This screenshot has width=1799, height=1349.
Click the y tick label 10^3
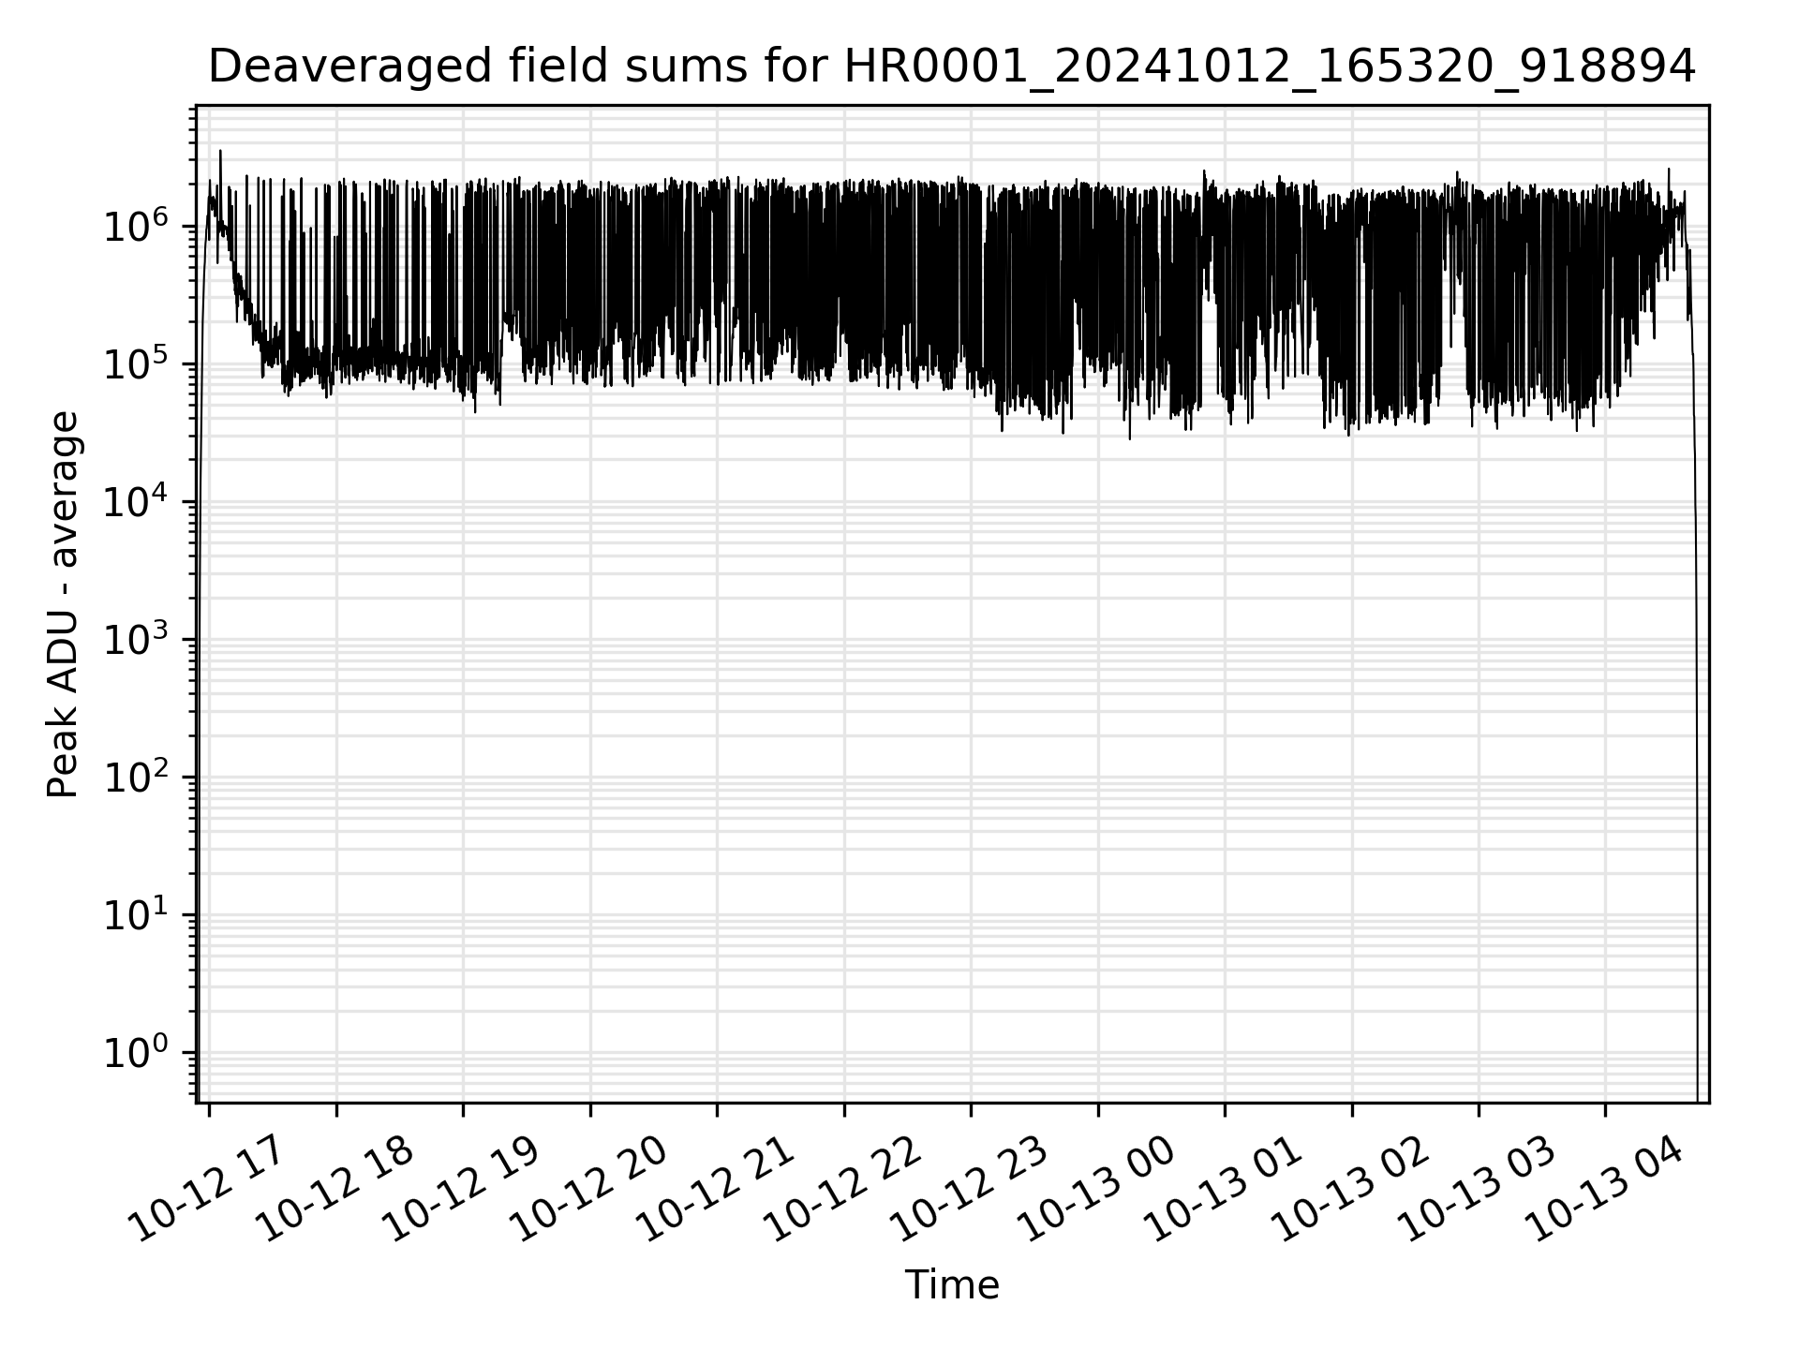pyautogui.click(x=136, y=639)
